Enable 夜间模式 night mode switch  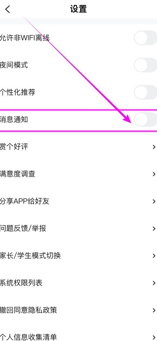(x=145, y=65)
